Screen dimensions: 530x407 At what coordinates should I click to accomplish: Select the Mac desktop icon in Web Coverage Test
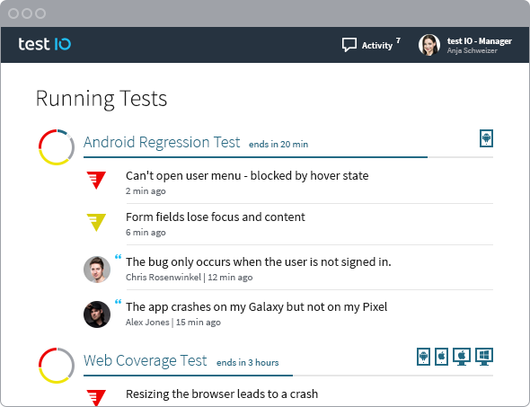click(462, 357)
